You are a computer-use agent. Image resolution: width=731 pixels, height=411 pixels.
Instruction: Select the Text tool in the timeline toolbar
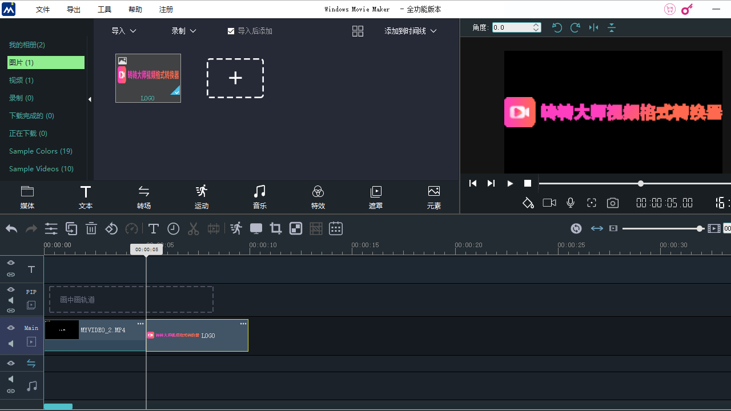click(x=153, y=228)
